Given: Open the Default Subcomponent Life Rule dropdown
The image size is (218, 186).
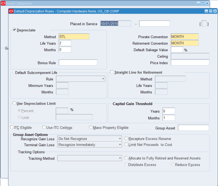Looking at the screenshot, I should point(103,79).
